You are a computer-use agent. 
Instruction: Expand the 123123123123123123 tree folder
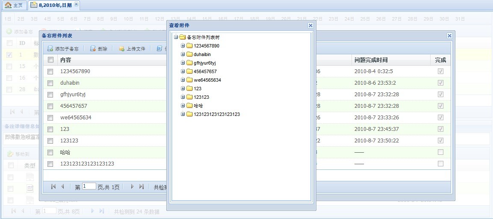click(x=183, y=114)
